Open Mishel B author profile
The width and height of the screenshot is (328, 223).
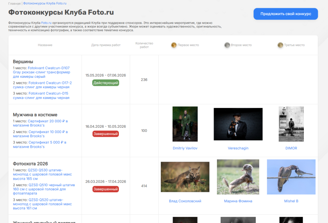point(291,201)
